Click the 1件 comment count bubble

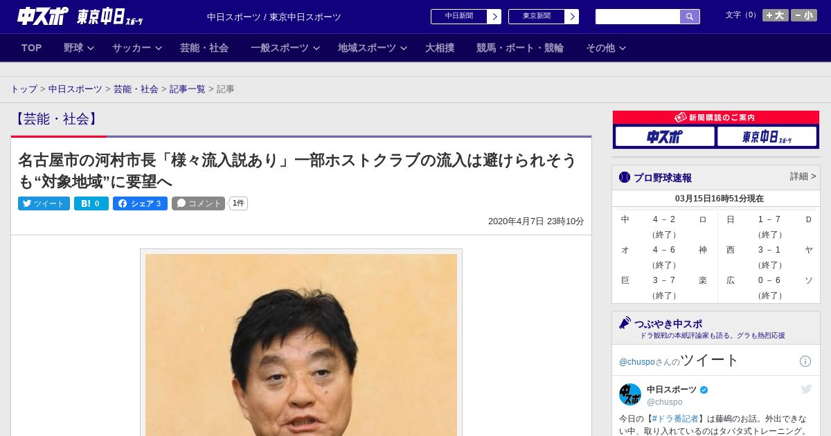[238, 203]
